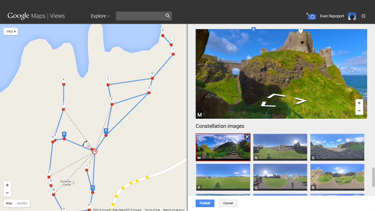Click the Google Maps Views logo

coord(36,16)
